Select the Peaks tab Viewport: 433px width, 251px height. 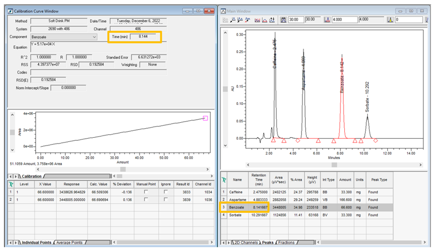pos(267,243)
